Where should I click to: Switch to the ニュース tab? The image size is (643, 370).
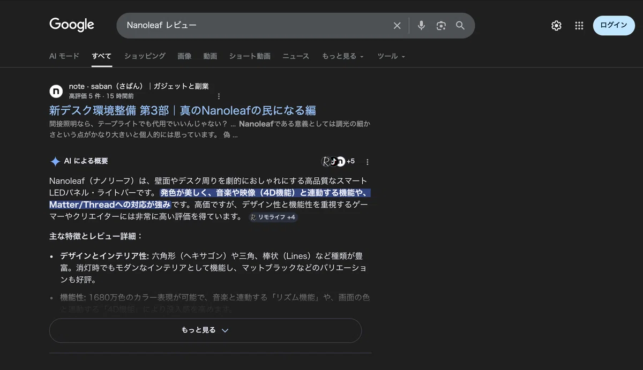tap(296, 56)
